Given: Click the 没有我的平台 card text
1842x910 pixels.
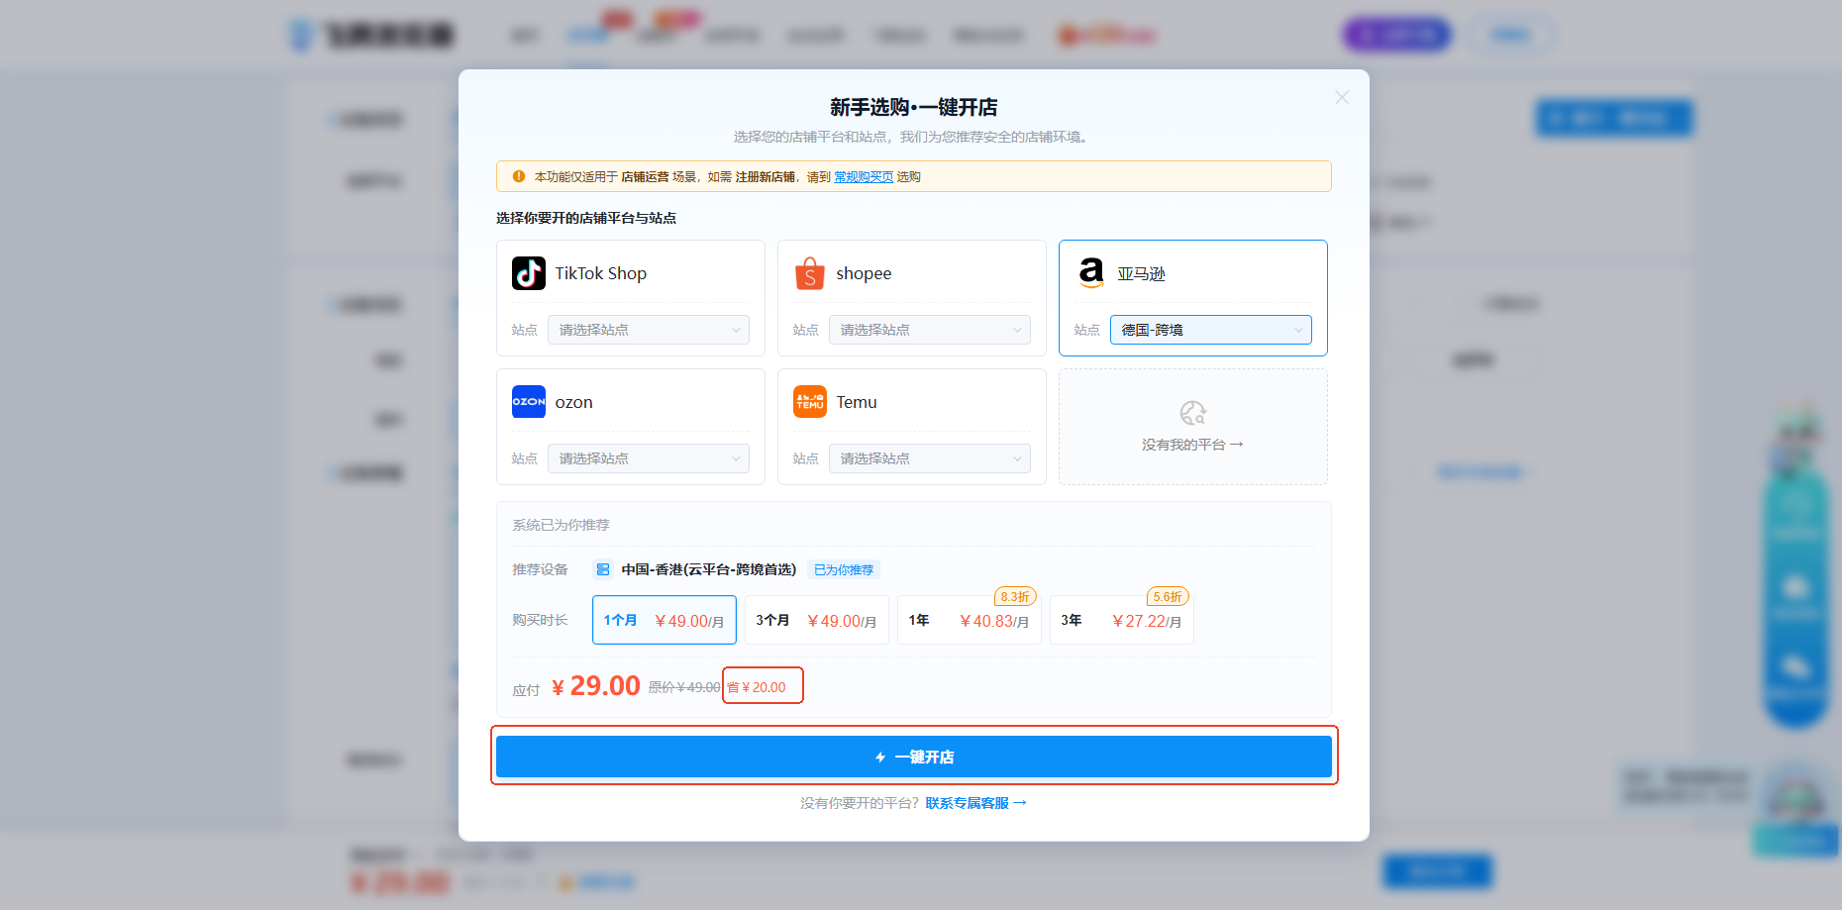Looking at the screenshot, I should click(1192, 445).
